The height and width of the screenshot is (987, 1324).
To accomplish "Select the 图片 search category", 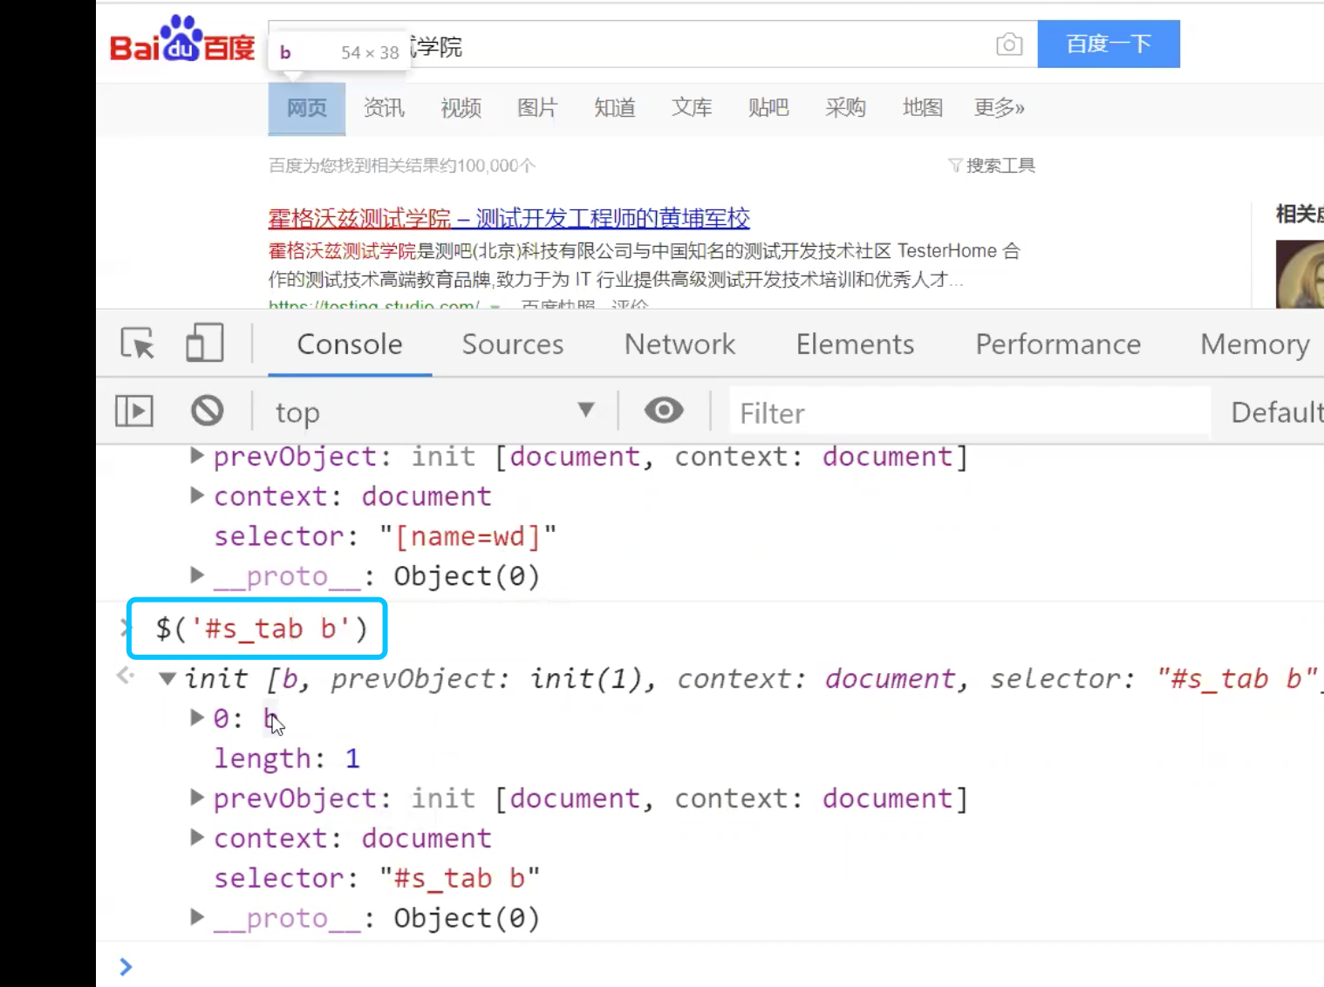I will coord(537,108).
